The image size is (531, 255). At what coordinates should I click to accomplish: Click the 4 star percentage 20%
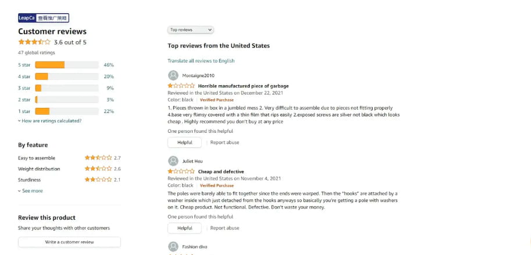[x=109, y=76]
